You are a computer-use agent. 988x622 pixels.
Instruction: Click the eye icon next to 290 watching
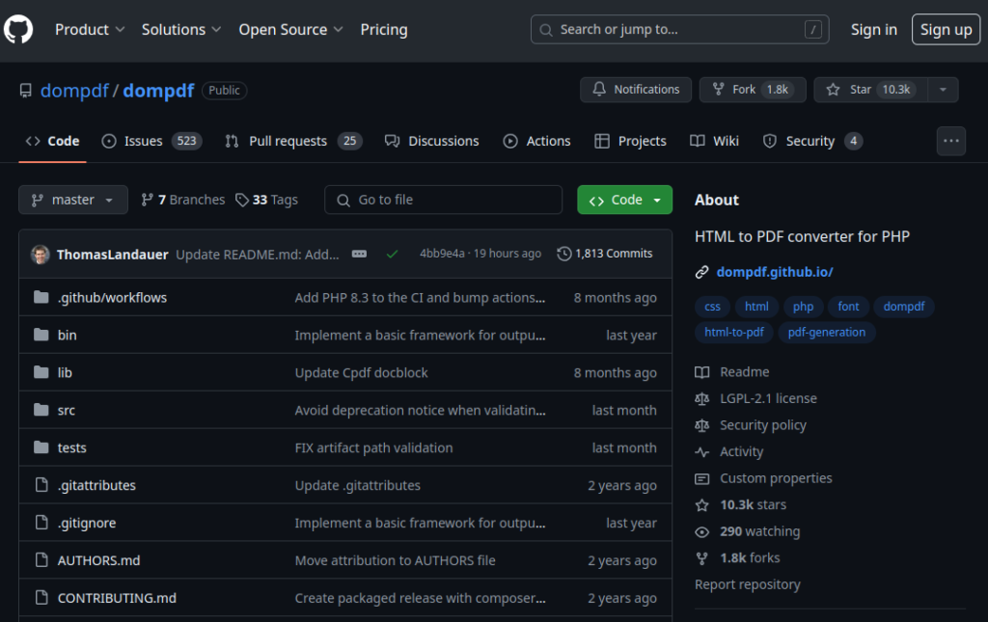click(x=702, y=531)
